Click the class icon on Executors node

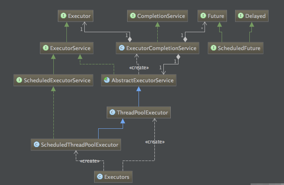100,177
